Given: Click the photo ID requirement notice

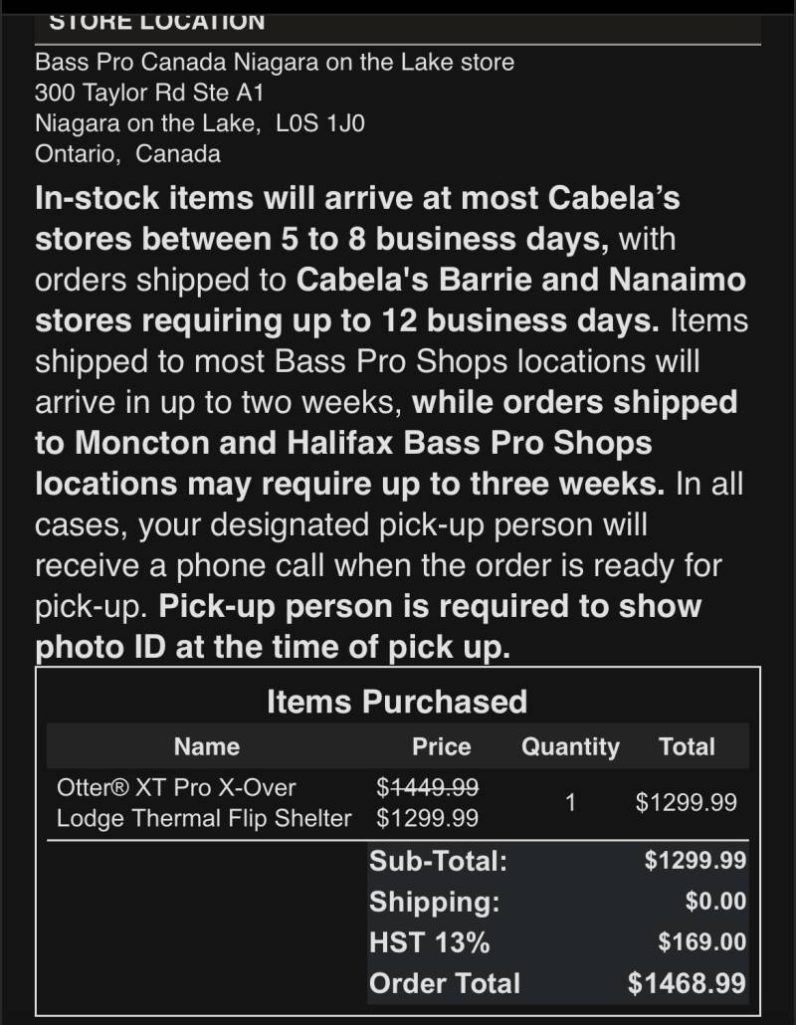Looking at the screenshot, I should [368, 627].
